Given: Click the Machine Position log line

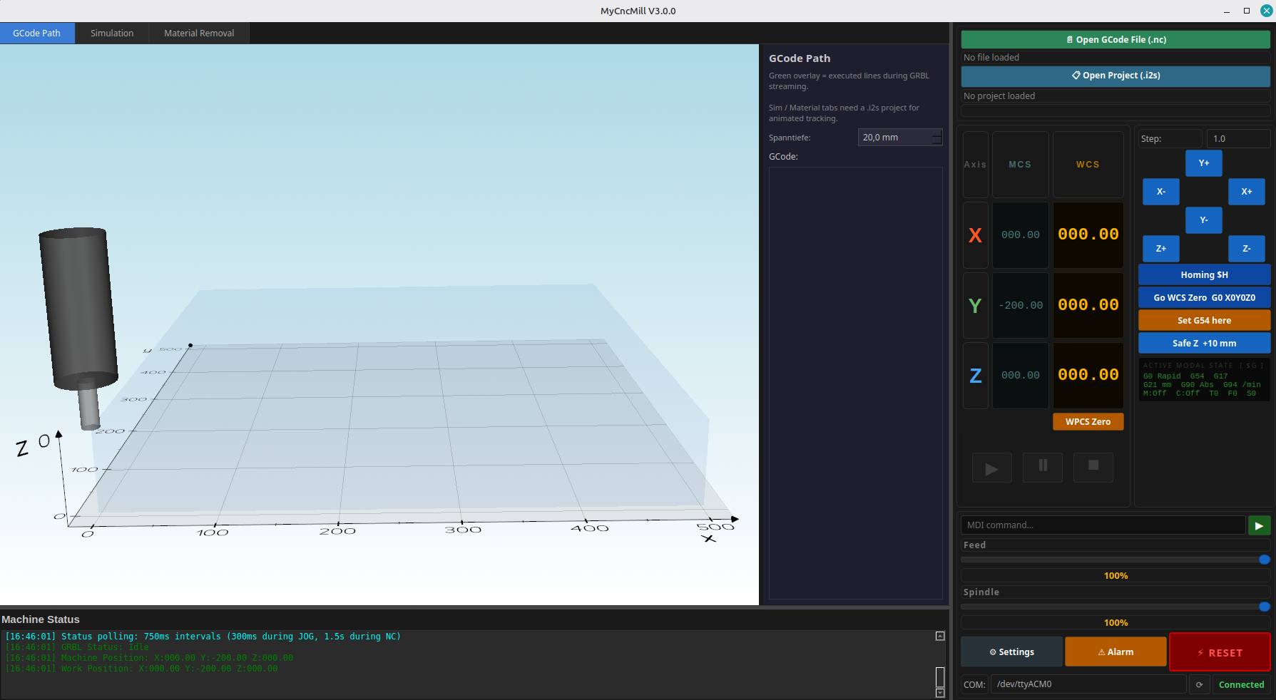Looking at the screenshot, I should pos(150,658).
